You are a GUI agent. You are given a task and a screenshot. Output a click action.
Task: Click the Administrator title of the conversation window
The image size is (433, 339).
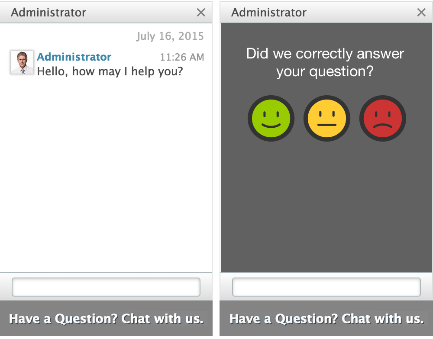click(48, 13)
